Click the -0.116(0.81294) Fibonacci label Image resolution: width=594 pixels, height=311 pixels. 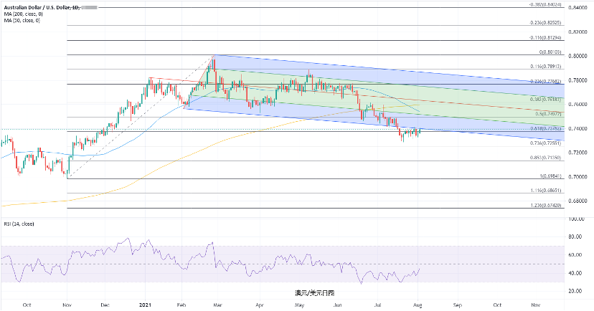(545, 38)
